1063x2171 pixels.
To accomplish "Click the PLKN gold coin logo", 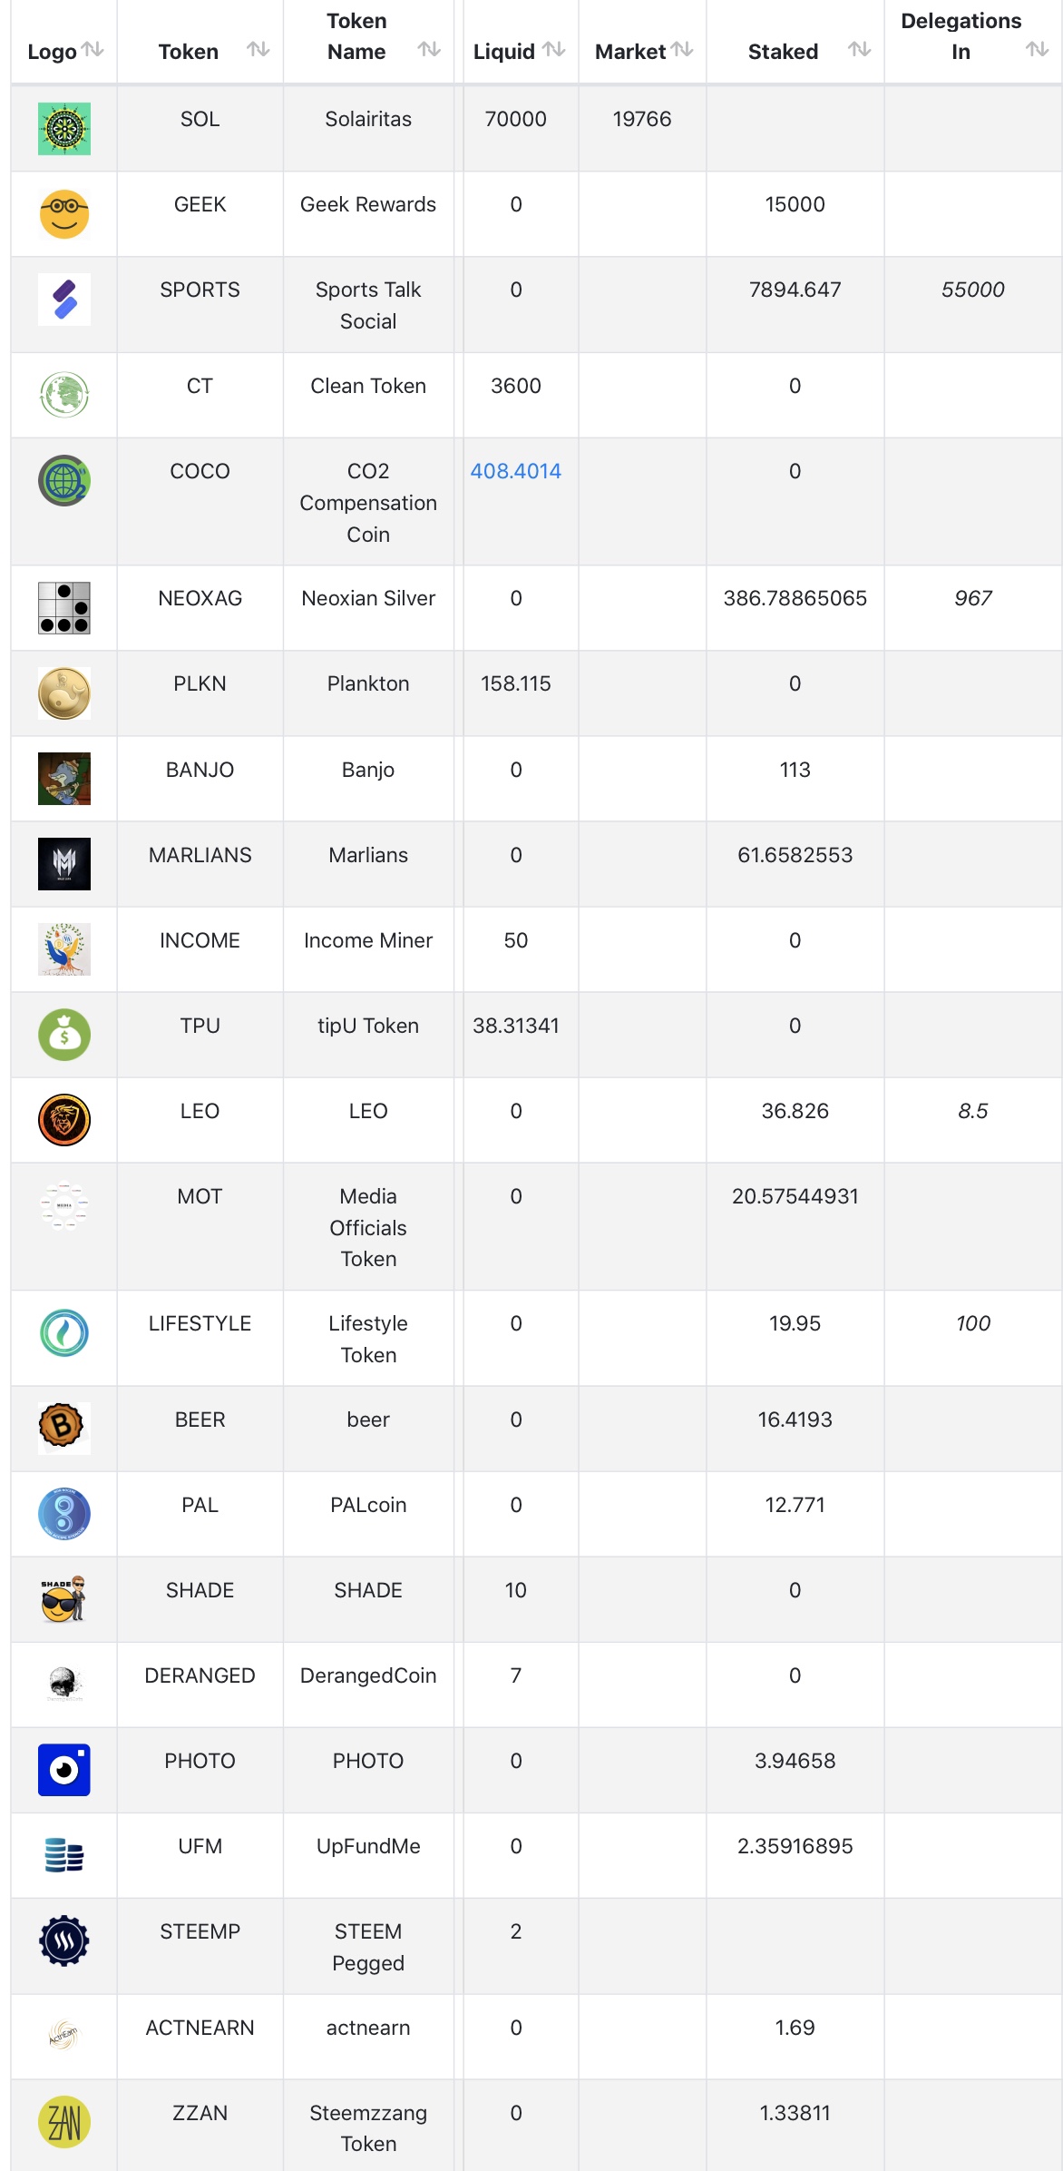I will point(64,693).
